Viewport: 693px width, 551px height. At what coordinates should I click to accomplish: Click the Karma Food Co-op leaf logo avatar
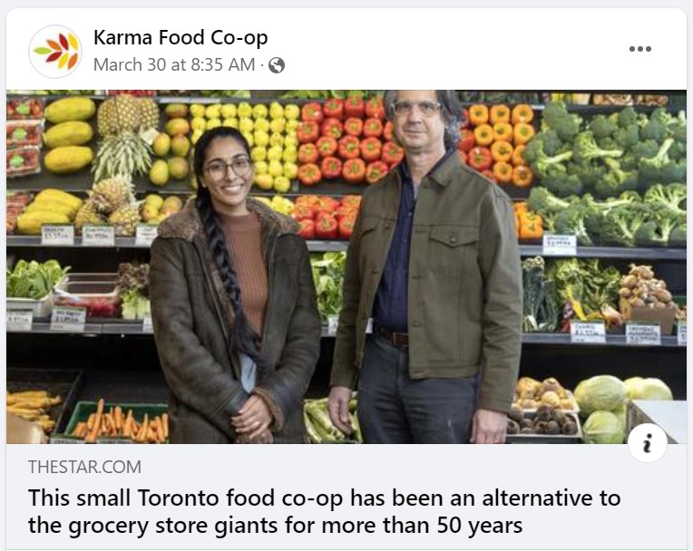point(55,52)
